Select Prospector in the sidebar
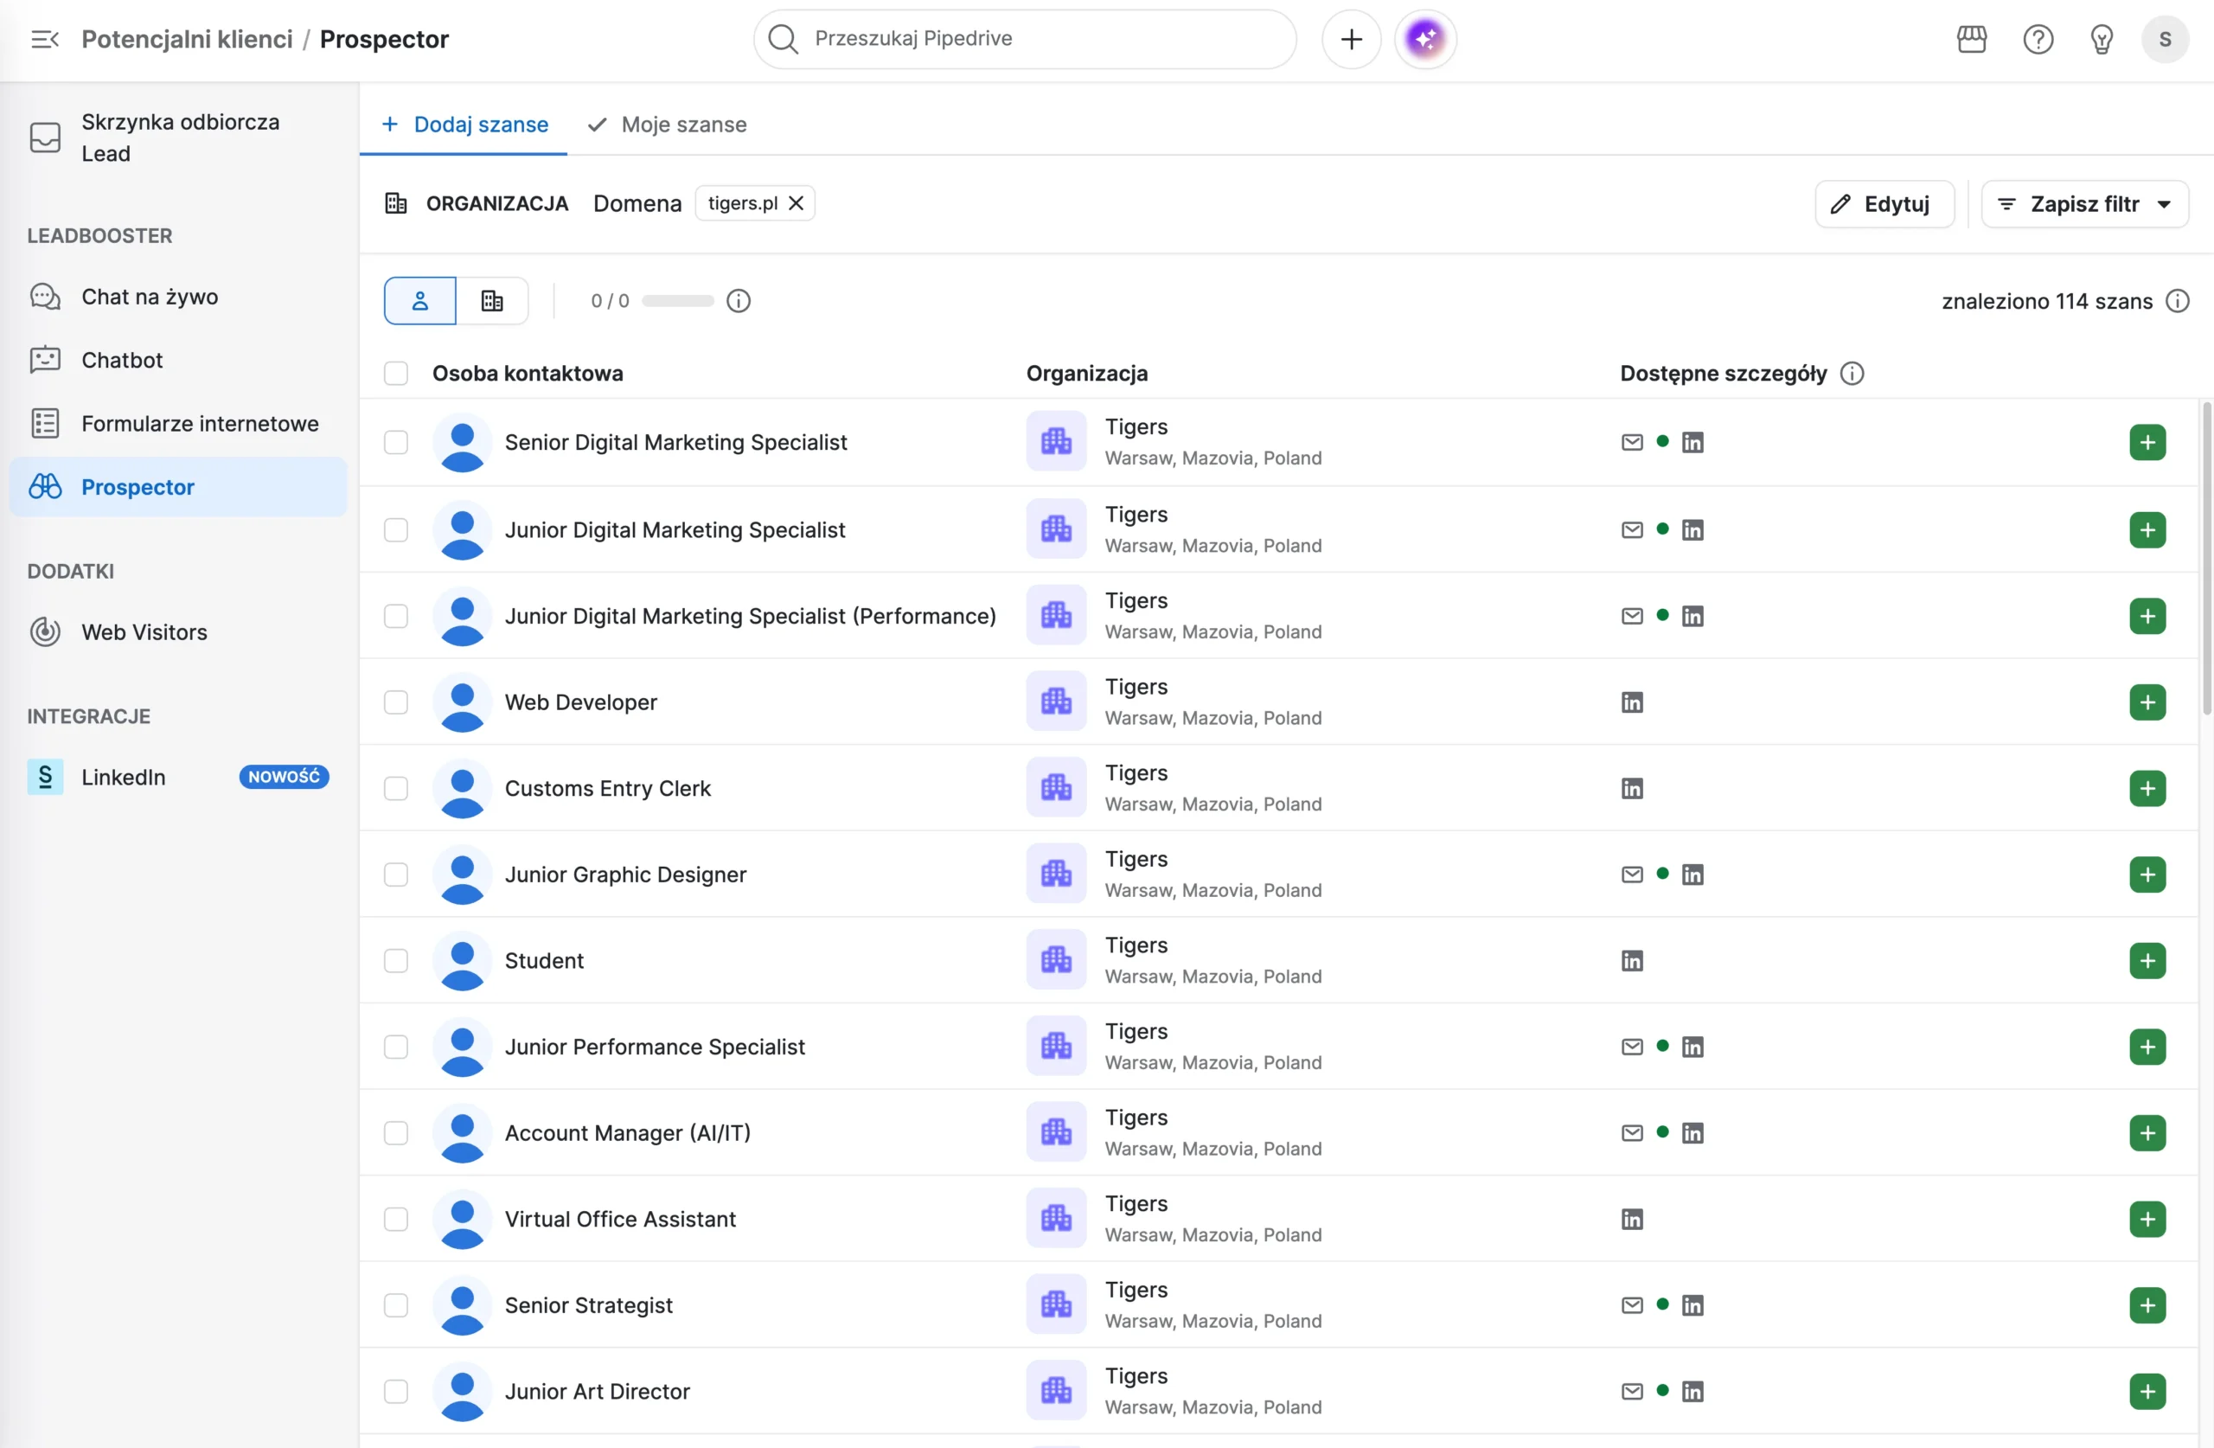 pyautogui.click(x=177, y=486)
